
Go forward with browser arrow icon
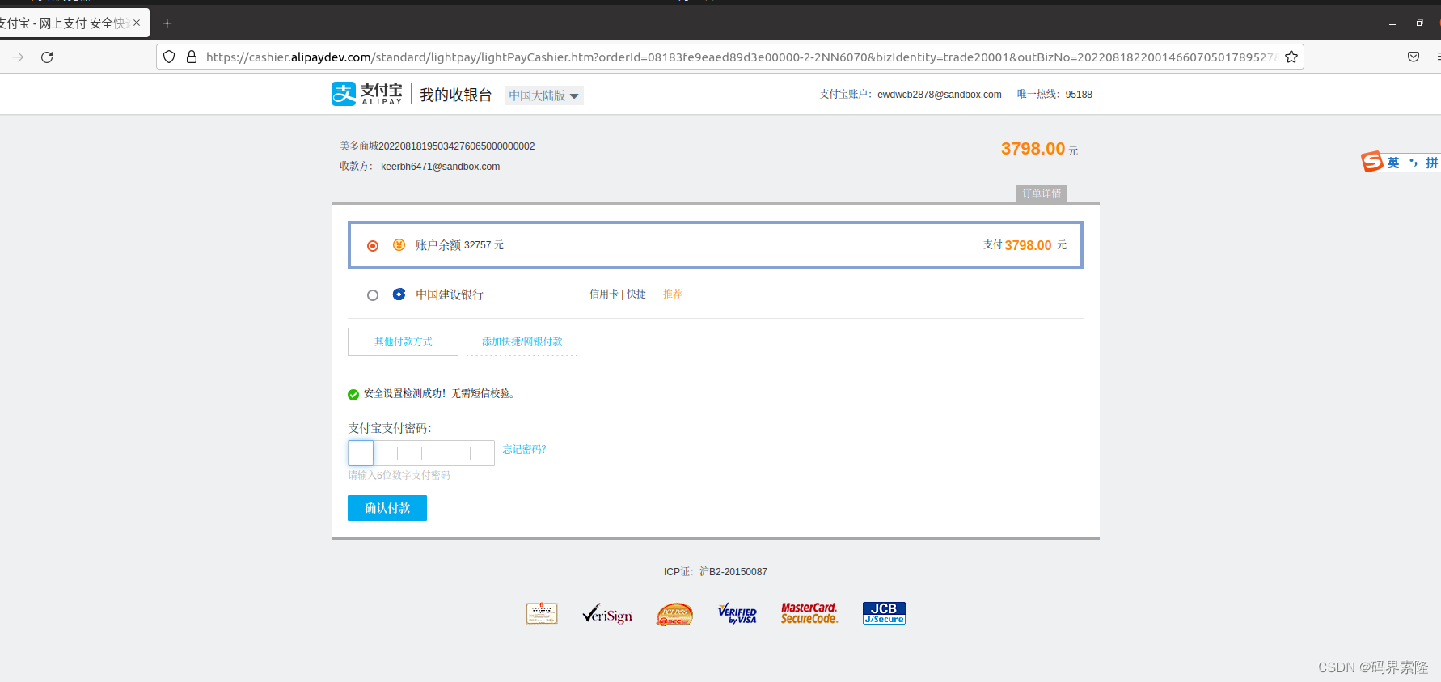tap(18, 57)
